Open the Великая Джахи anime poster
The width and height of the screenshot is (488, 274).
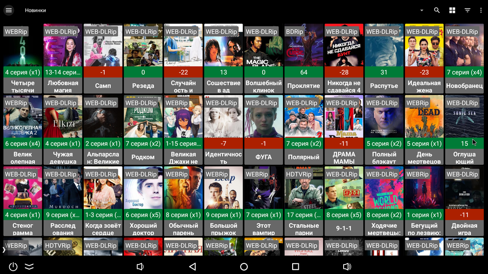point(183,117)
